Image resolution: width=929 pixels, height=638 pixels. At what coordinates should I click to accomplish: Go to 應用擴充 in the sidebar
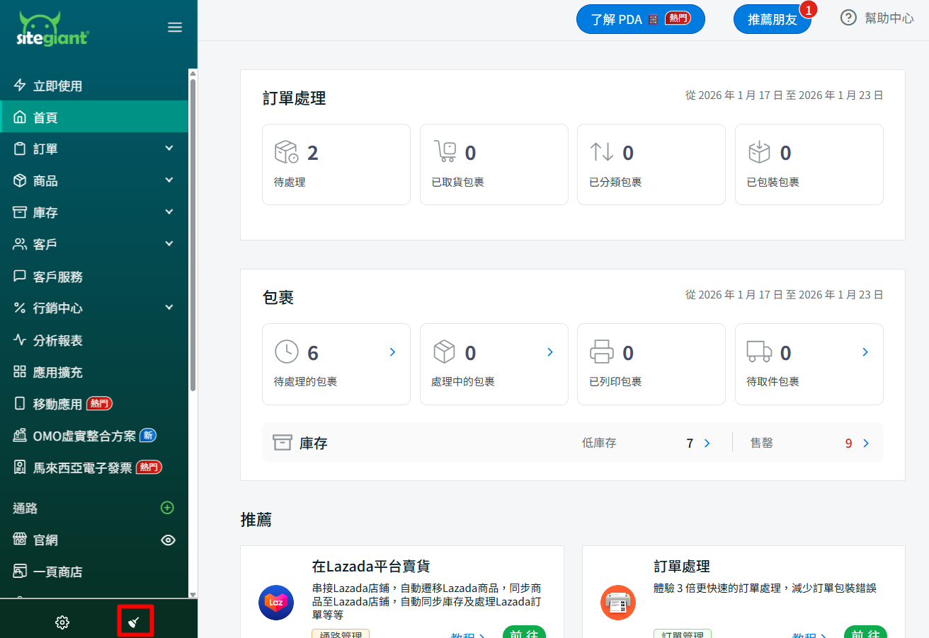pyautogui.click(x=58, y=372)
